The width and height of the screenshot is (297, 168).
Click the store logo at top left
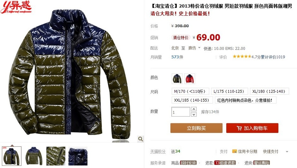pyautogui.click(x=16, y=7)
